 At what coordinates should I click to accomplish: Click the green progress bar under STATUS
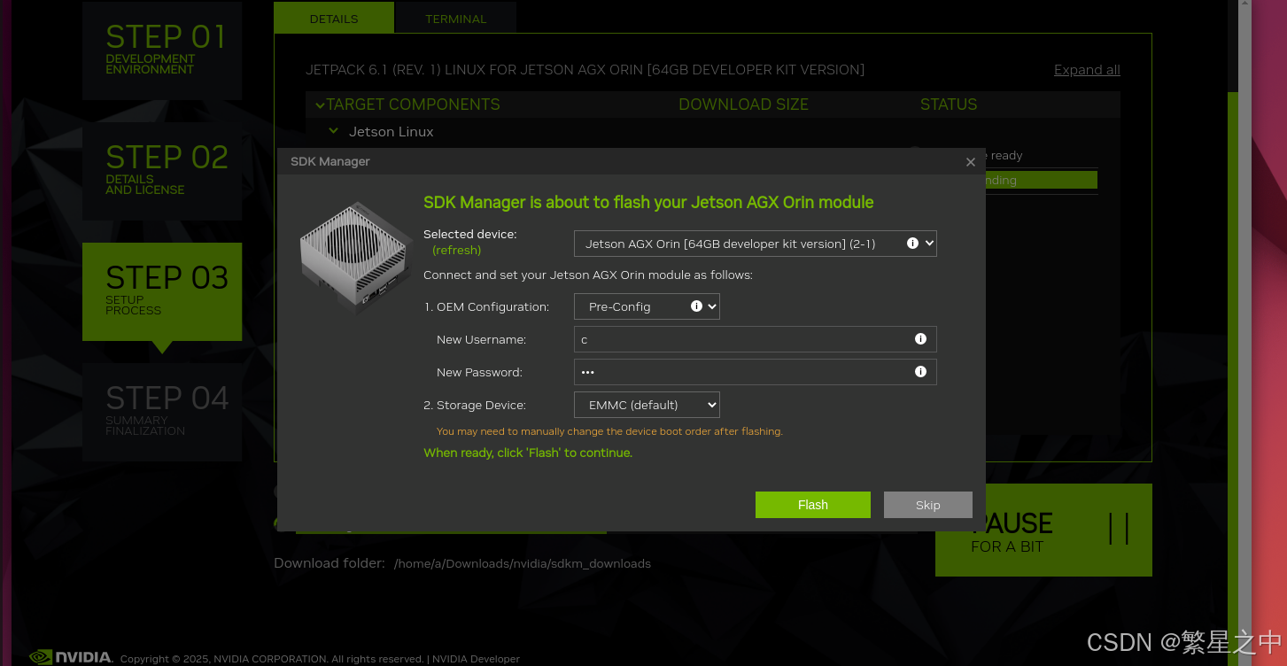[1041, 180]
